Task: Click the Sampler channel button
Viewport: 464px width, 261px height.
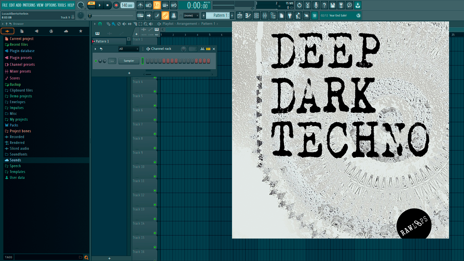Action: pos(129,61)
